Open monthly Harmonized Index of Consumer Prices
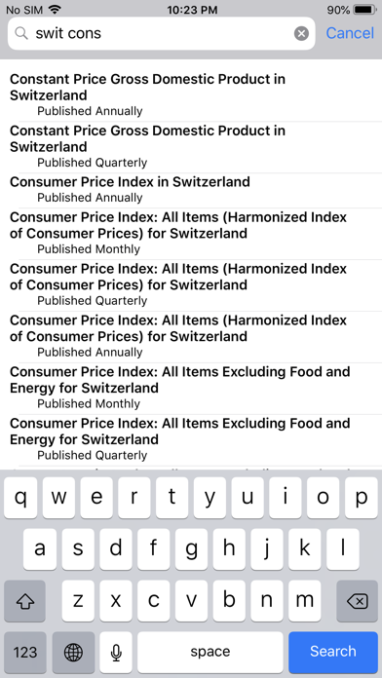 tap(191, 233)
